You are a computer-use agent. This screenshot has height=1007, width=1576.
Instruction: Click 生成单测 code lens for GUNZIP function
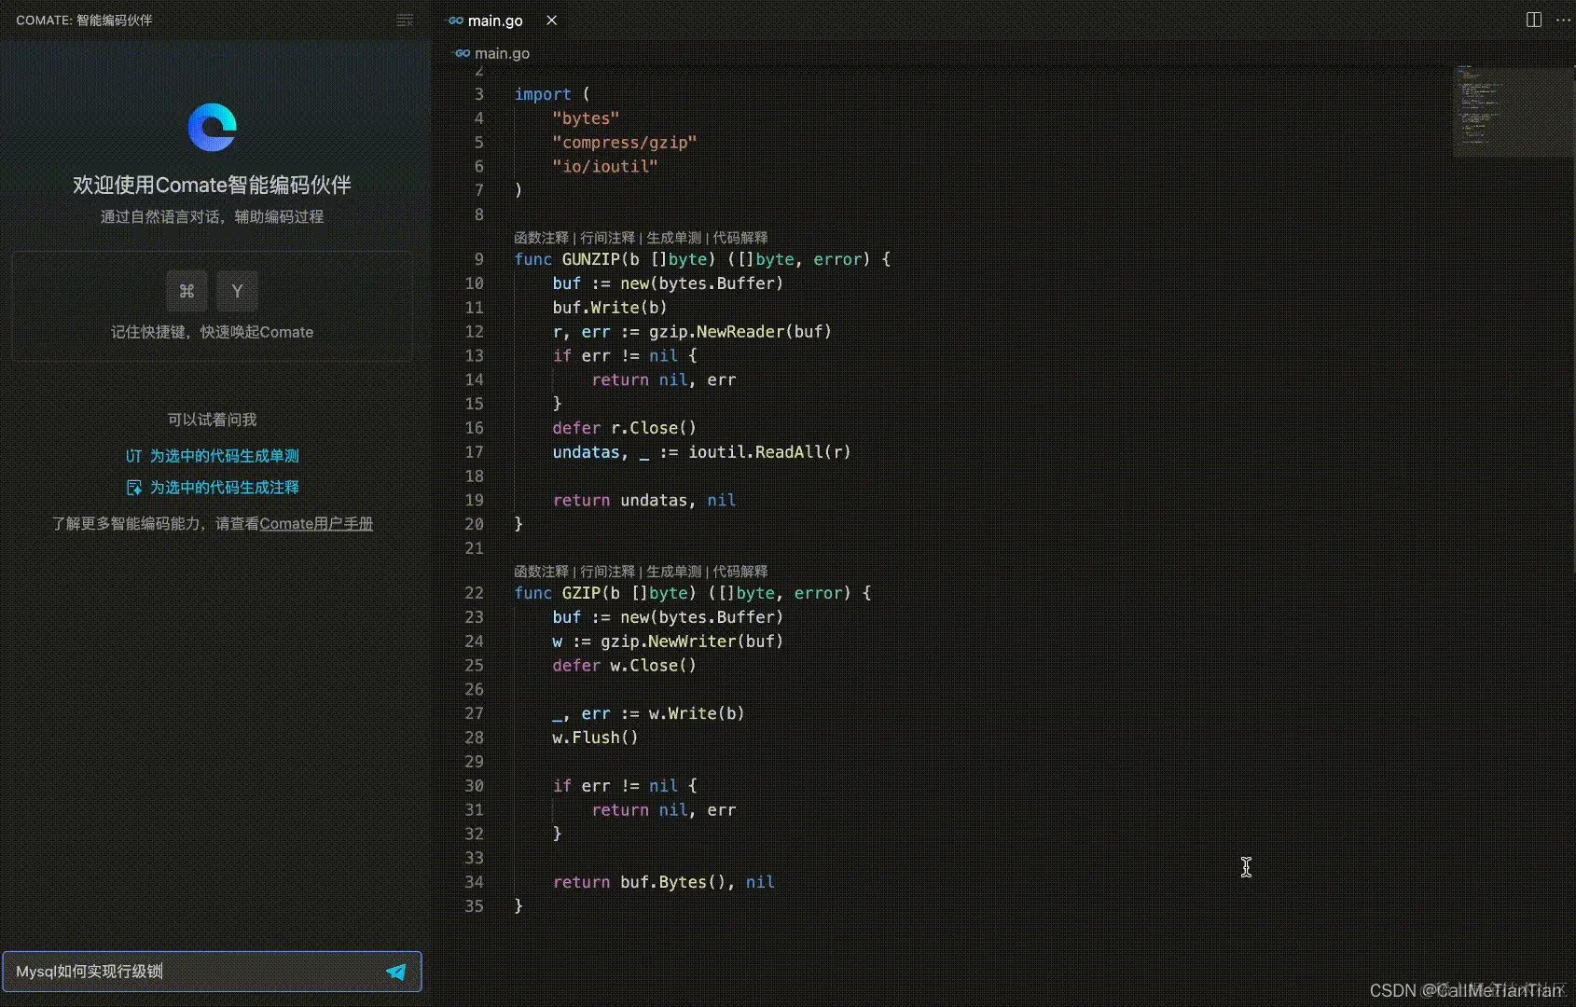[673, 238]
